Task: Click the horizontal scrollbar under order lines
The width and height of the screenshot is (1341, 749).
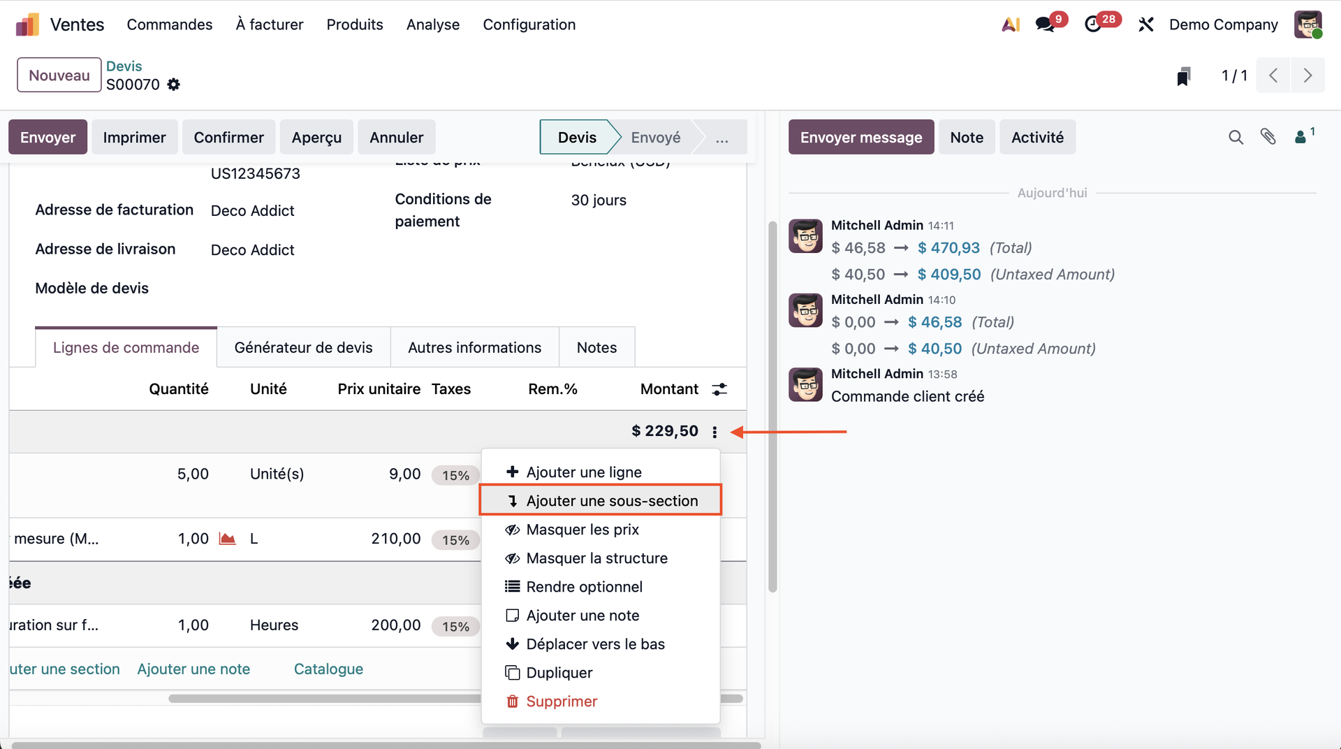Action: point(321,698)
